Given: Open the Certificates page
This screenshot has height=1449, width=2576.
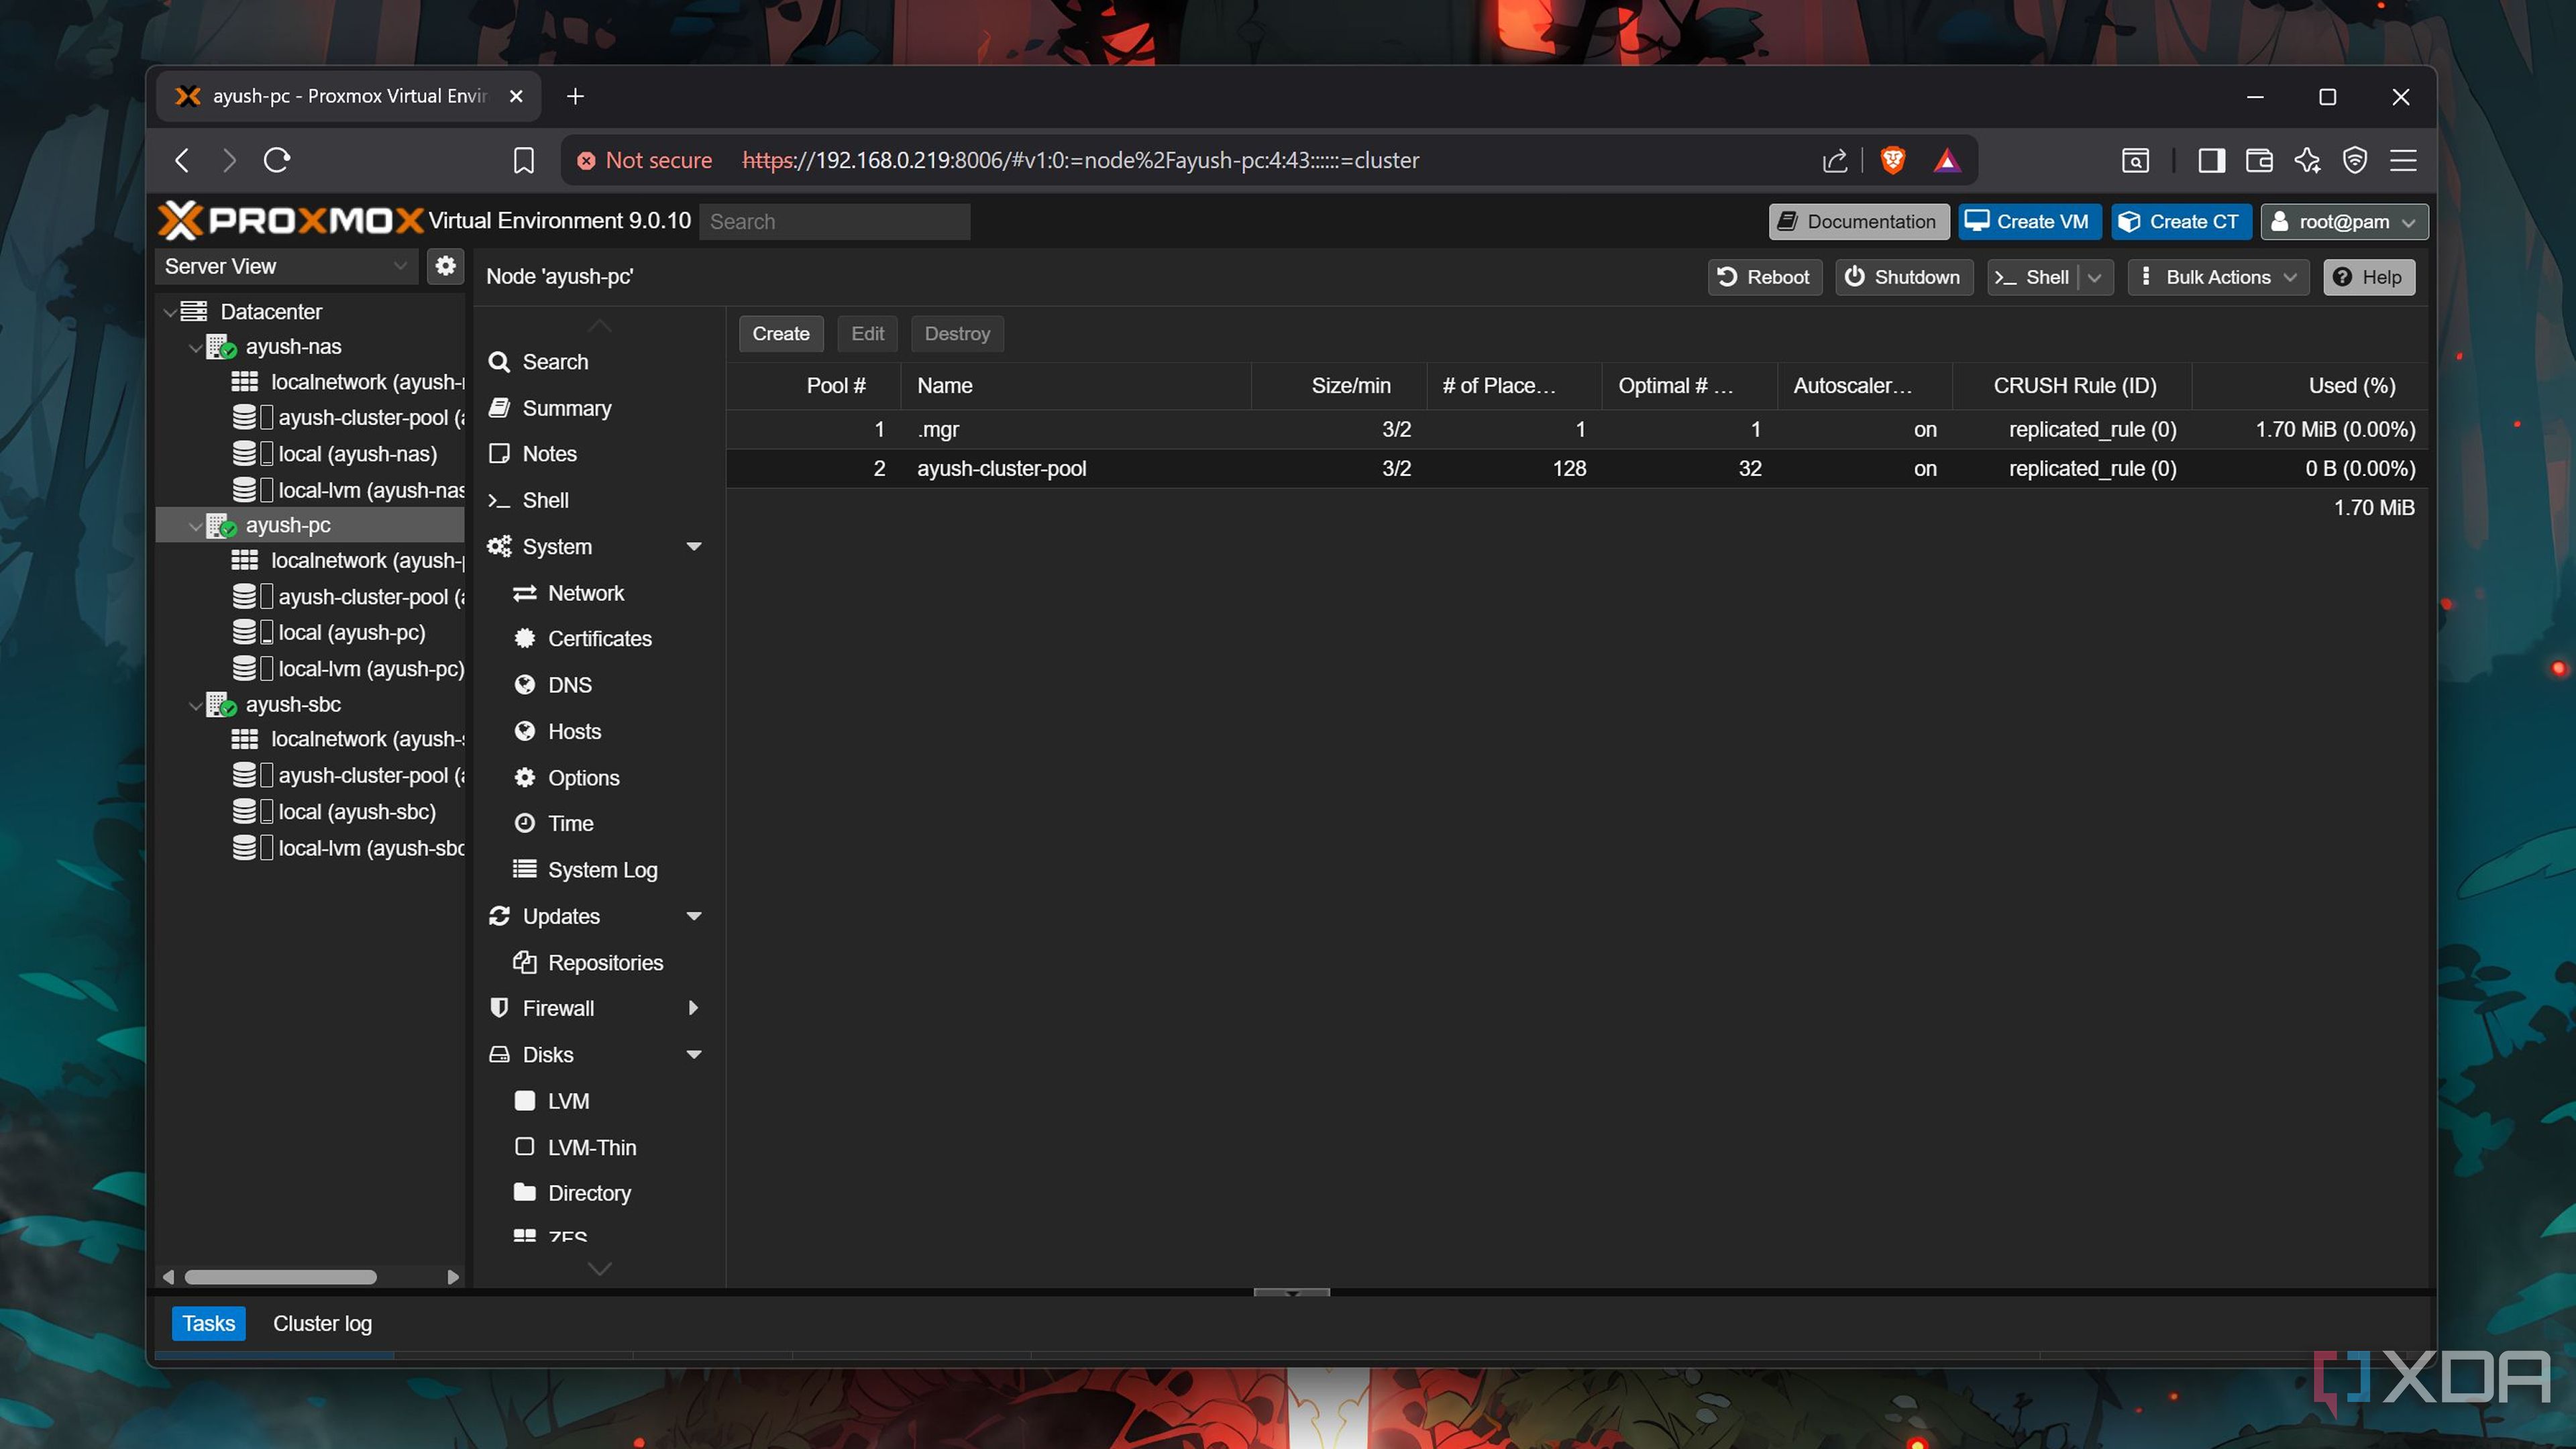Looking at the screenshot, I should 599,638.
